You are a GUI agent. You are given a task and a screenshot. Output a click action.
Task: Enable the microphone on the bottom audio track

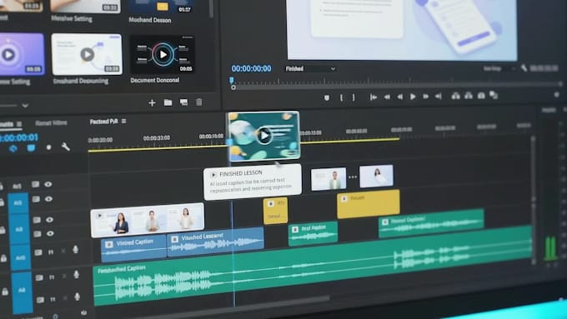pos(77,297)
